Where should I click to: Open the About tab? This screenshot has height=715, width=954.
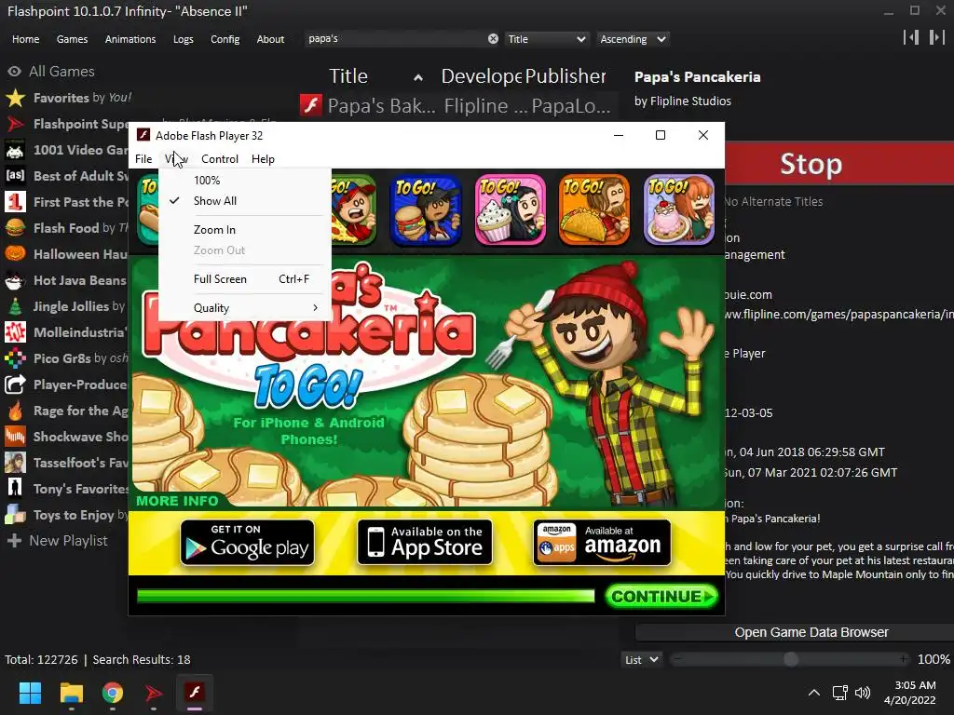(x=270, y=39)
